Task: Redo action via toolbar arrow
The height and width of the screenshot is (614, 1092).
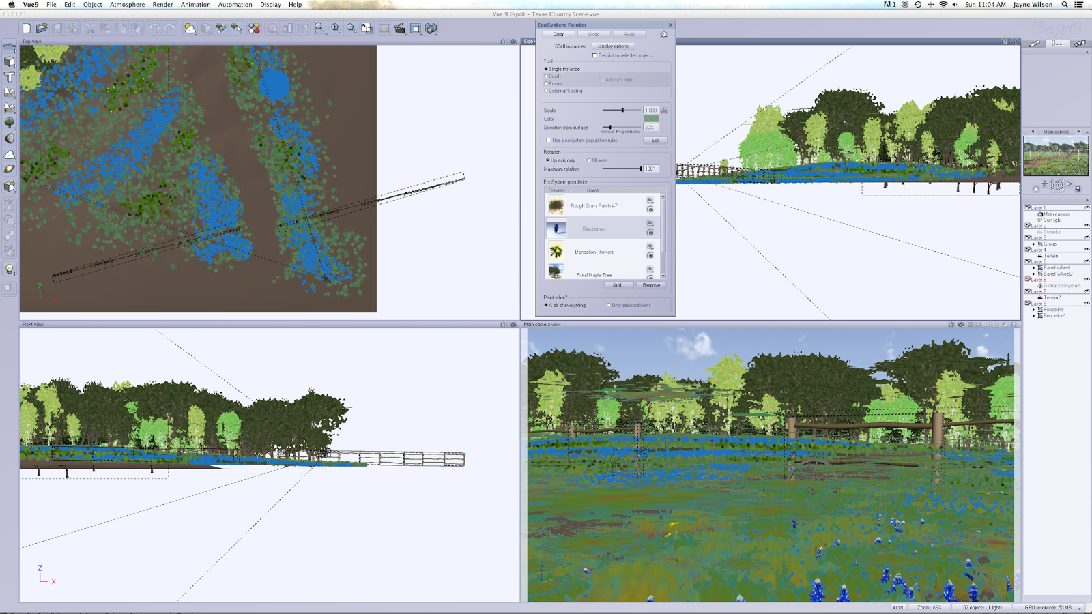Action: 170,28
